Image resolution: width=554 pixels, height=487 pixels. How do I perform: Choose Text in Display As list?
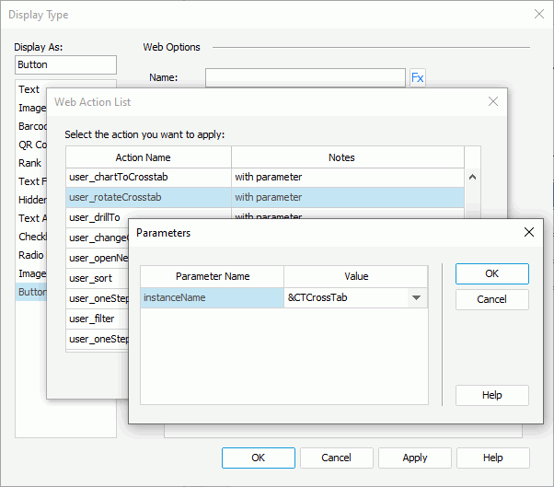[x=29, y=89]
